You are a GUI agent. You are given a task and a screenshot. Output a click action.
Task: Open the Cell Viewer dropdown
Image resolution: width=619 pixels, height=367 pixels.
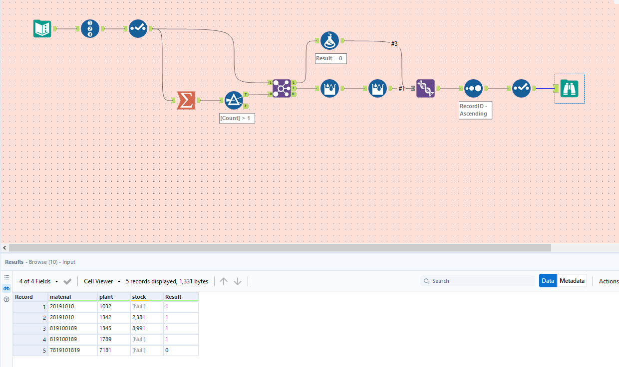click(102, 281)
